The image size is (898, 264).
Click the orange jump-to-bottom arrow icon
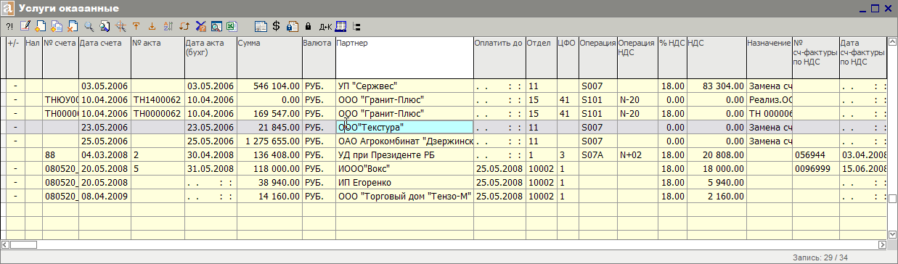[152, 26]
